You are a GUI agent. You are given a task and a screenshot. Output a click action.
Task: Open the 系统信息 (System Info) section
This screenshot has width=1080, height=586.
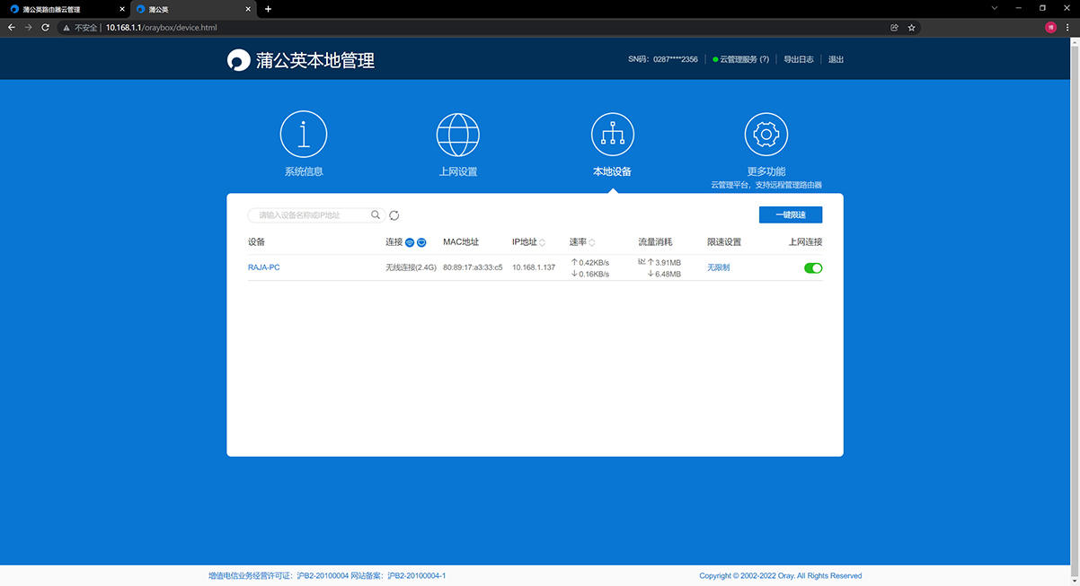tap(304, 133)
